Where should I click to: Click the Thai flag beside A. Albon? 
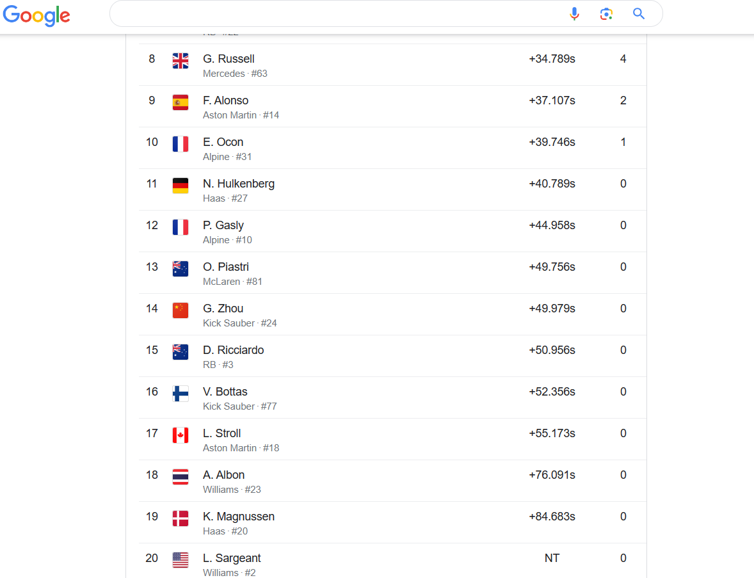(180, 477)
